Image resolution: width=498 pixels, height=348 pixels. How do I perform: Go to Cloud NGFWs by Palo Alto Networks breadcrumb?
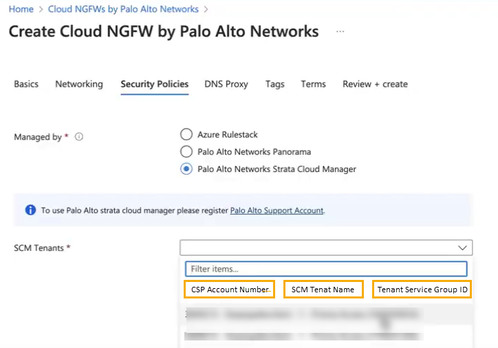[123, 9]
